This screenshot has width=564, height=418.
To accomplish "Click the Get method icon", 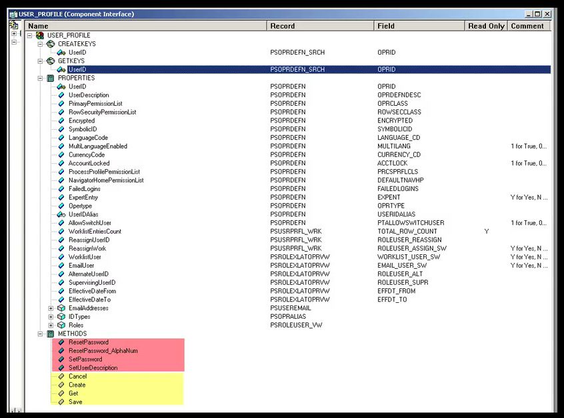I will coord(61,393).
